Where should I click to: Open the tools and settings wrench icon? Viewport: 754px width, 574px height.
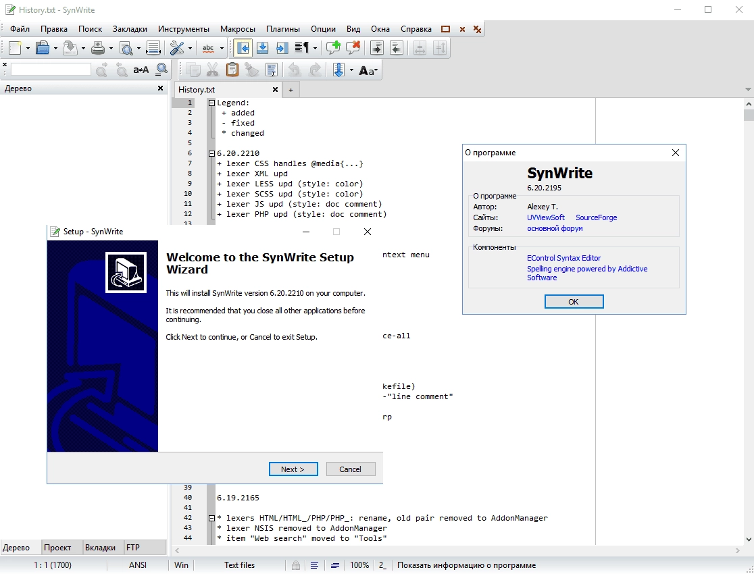tap(177, 47)
